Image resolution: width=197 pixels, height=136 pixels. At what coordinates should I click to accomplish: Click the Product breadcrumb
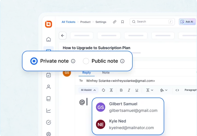click(85, 22)
